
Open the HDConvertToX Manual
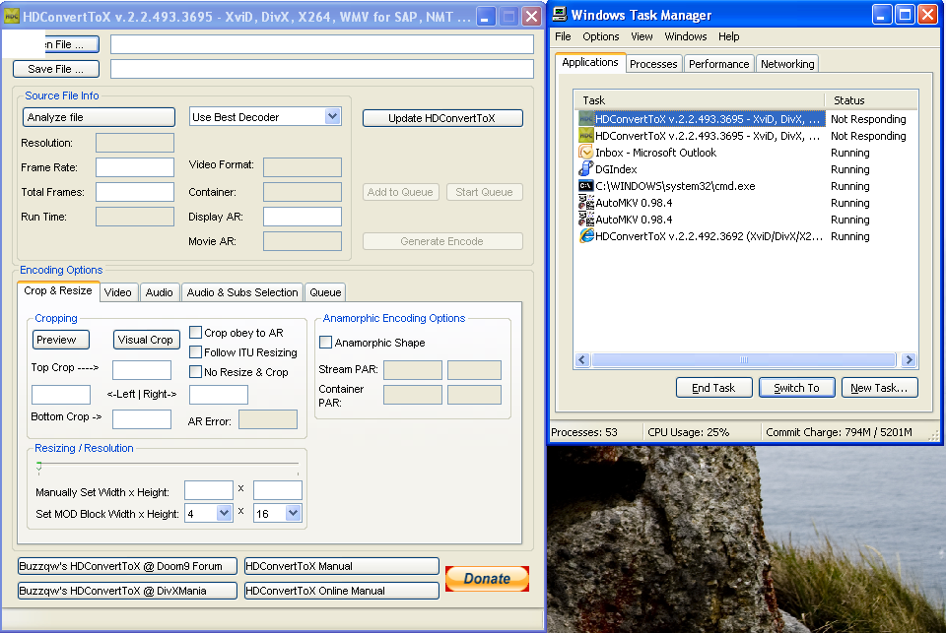[342, 566]
